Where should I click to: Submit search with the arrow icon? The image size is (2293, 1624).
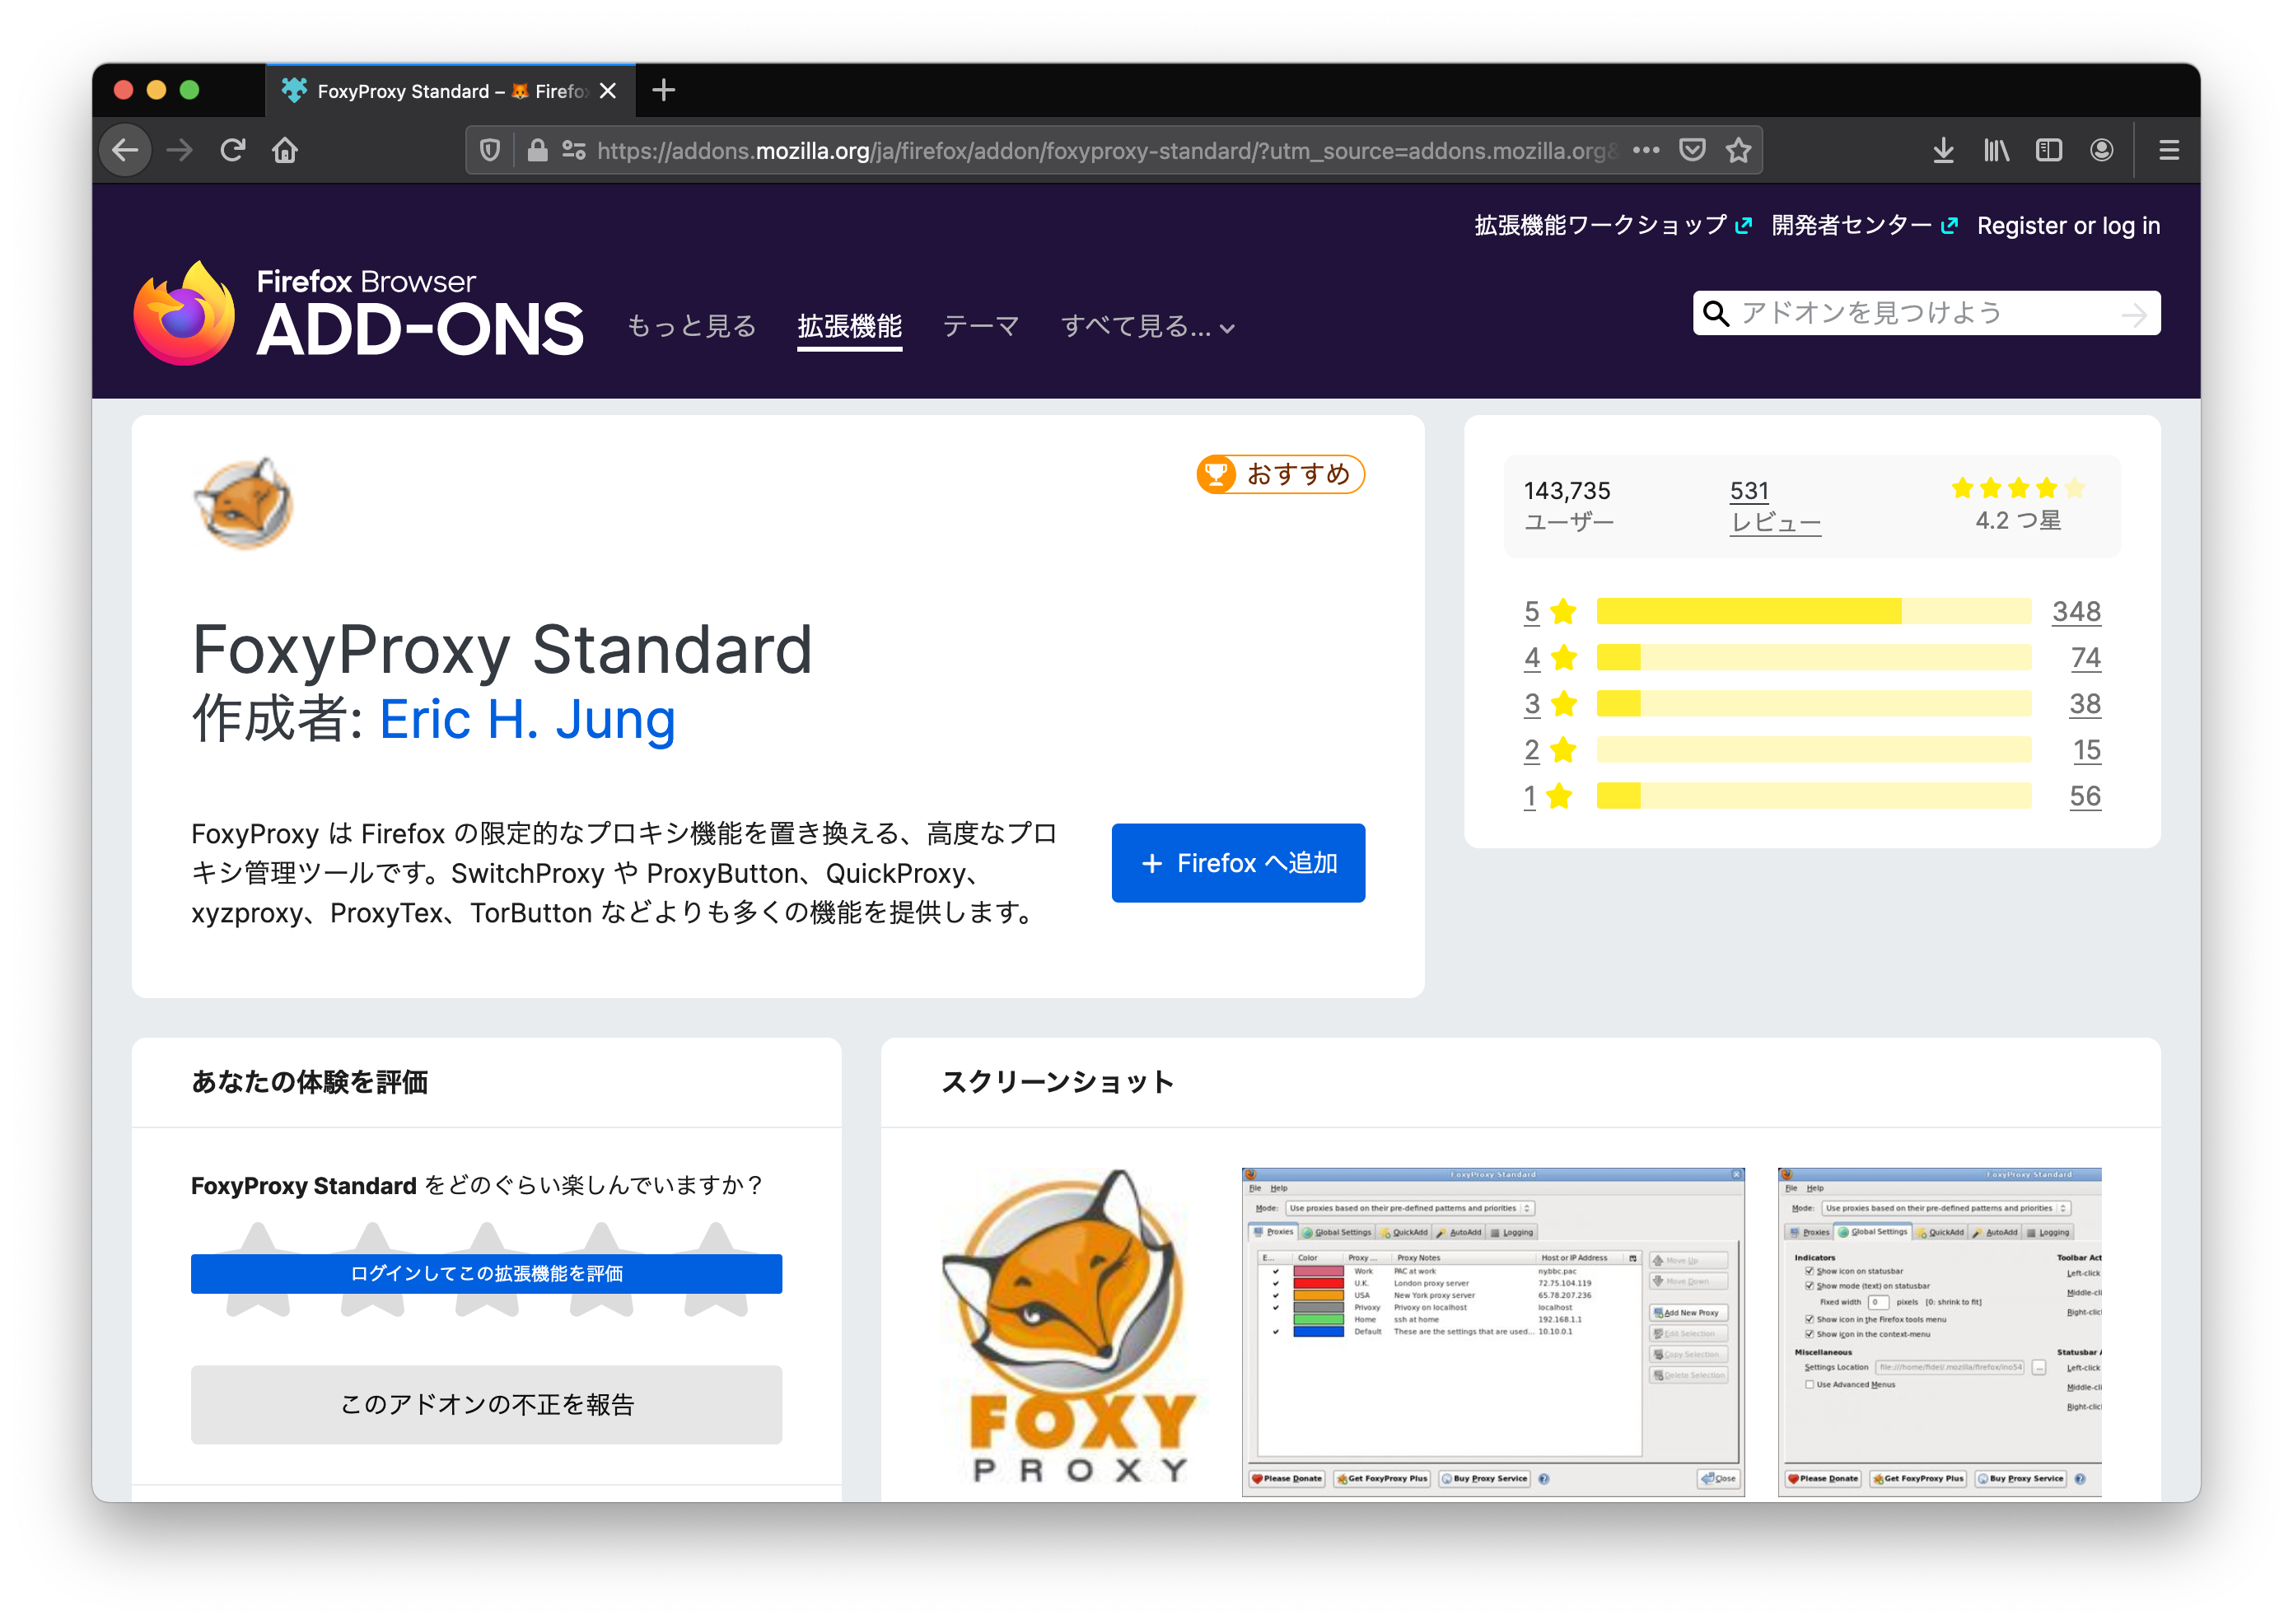point(2134,314)
